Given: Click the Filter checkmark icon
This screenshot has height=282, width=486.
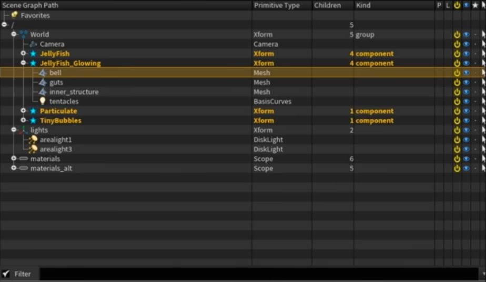Looking at the screenshot, I should [6, 274].
